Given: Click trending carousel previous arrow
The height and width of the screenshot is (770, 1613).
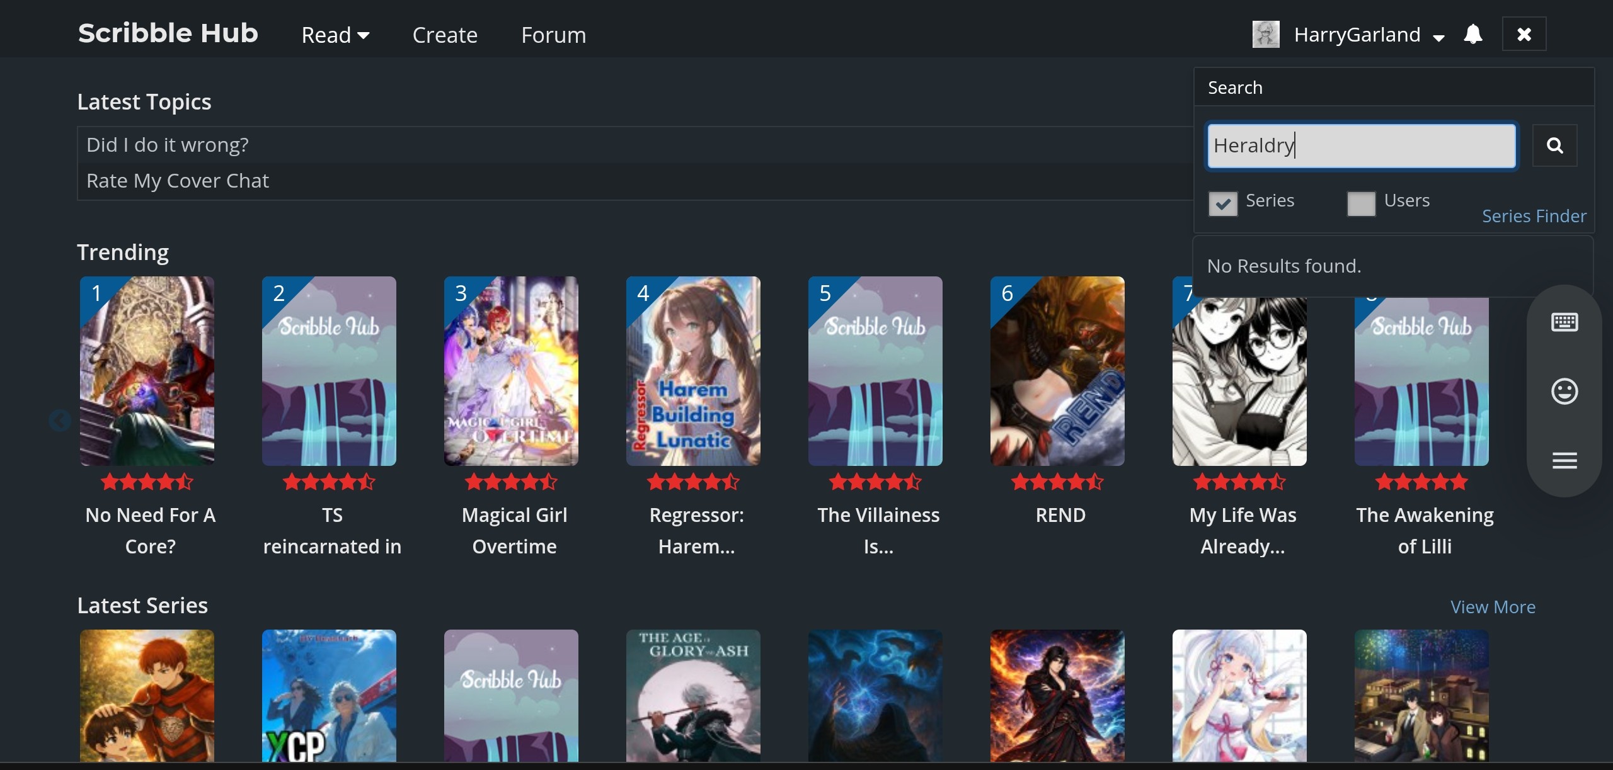Looking at the screenshot, I should tap(59, 421).
